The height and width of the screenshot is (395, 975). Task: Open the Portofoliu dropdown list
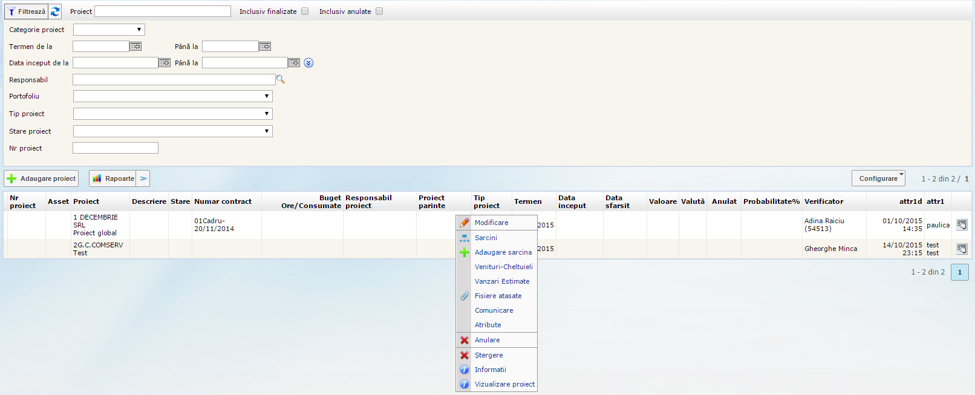pyautogui.click(x=172, y=96)
